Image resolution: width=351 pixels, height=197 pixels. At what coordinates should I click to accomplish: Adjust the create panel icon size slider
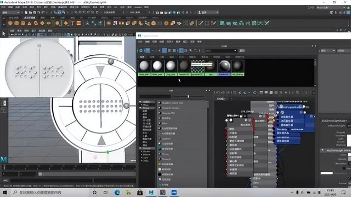pos(188,96)
